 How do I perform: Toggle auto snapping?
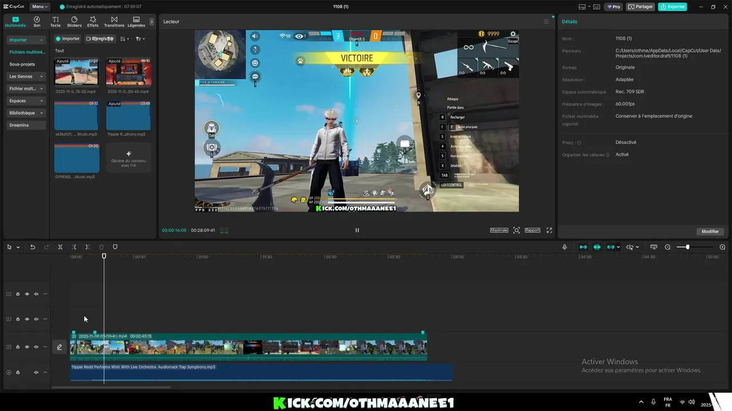coord(597,247)
